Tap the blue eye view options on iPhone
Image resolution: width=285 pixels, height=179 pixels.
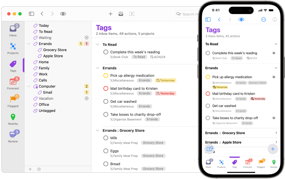pos(241,20)
